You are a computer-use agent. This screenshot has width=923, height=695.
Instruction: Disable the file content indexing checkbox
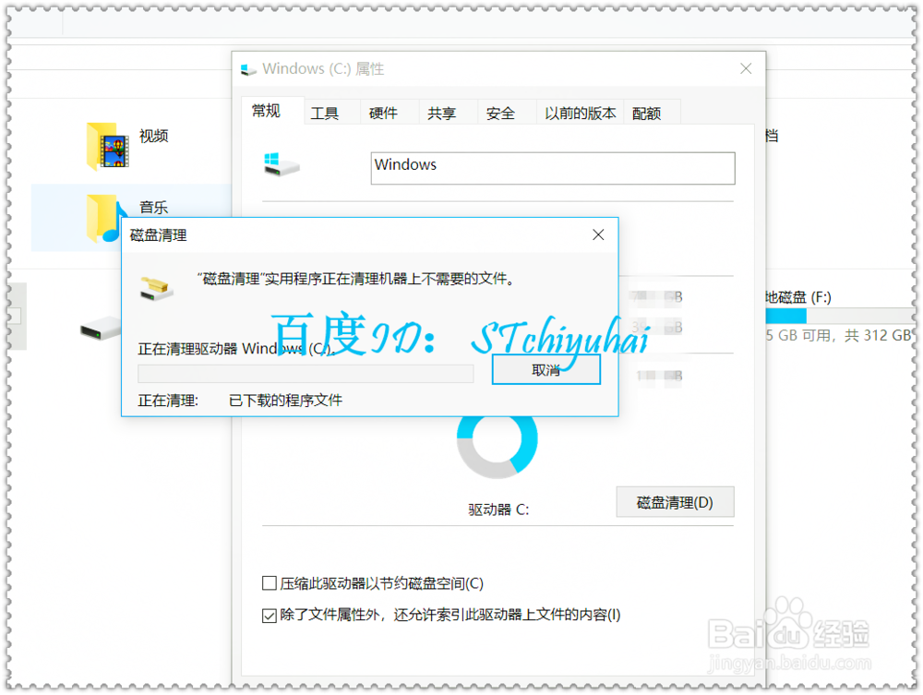pyautogui.click(x=270, y=615)
